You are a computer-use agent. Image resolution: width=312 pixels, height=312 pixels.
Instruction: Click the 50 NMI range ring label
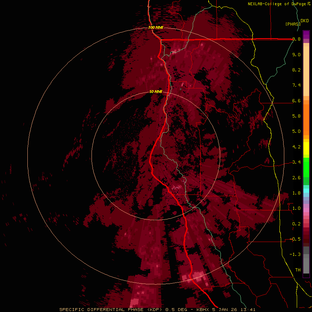(156, 92)
